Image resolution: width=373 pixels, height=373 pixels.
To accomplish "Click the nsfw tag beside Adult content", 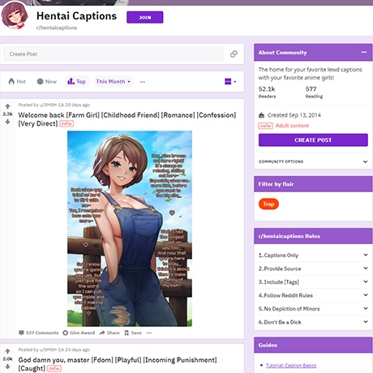I will (265, 126).
